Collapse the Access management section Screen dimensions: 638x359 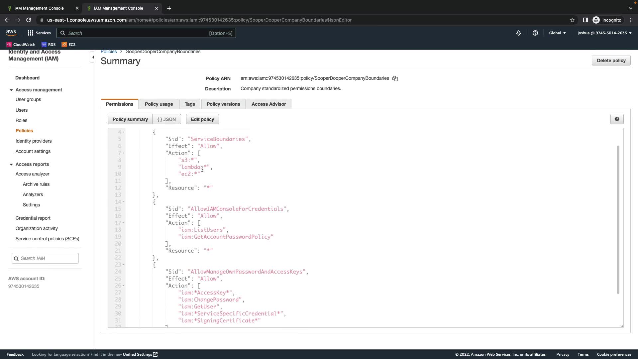[11, 90]
